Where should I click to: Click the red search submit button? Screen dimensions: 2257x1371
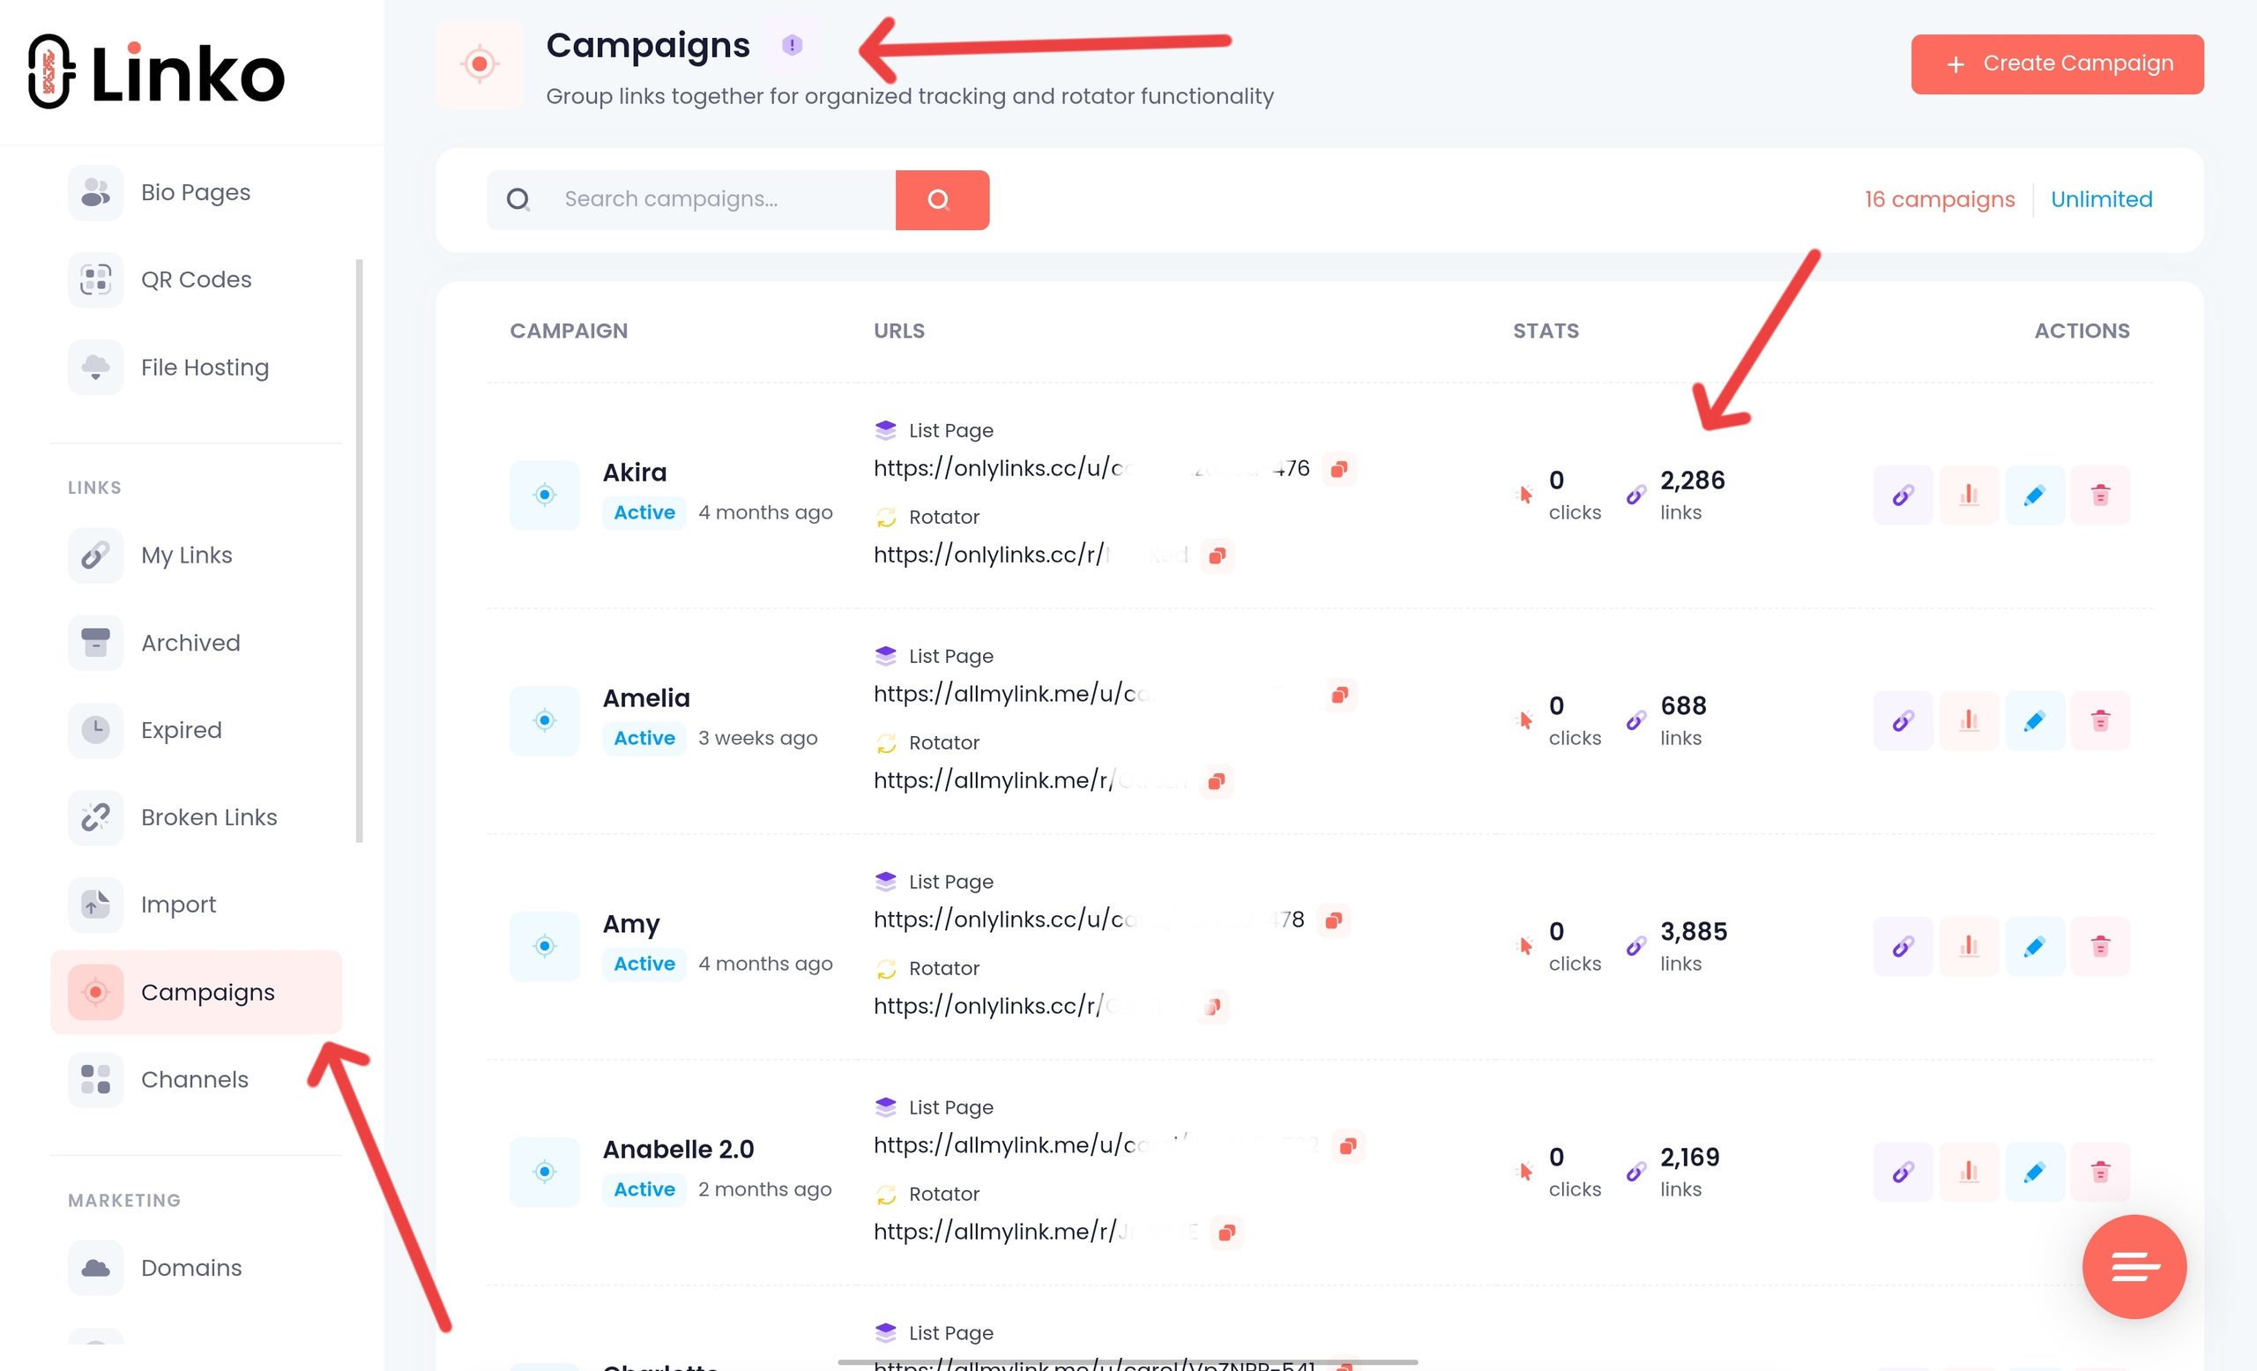tap(942, 199)
